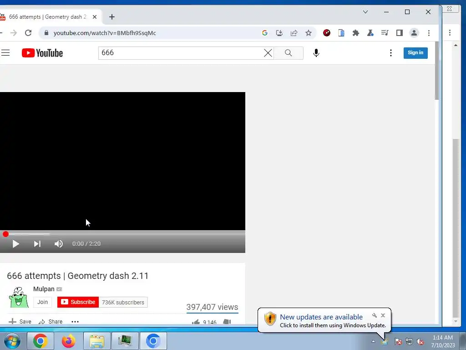This screenshot has height=350, width=466.
Task: Start voice search with the microphone
Action: tap(316, 53)
